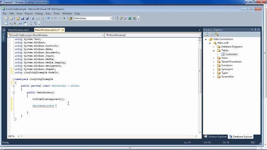Open the Help menu
The height and width of the screenshot is (150, 267).
[x=77, y=13]
